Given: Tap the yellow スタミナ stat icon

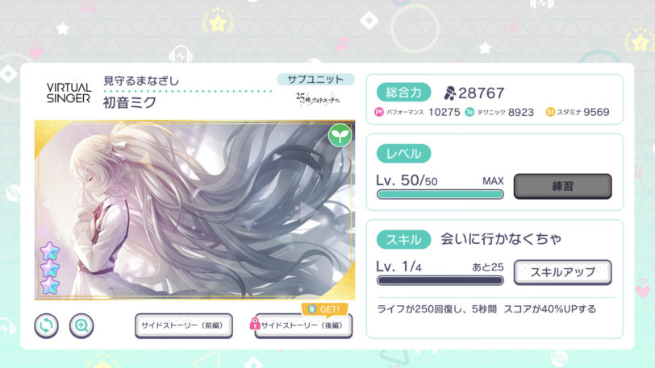Looking at the screenshot, I should tap(550, 112).
